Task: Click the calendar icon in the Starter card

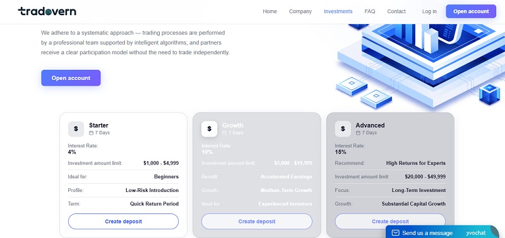Action: coord(91,133)
